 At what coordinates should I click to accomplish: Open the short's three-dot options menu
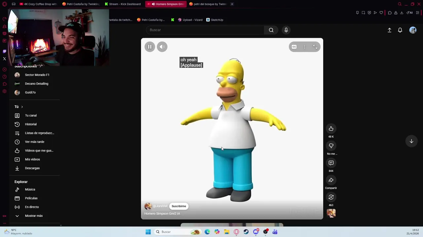click(305, 47)
